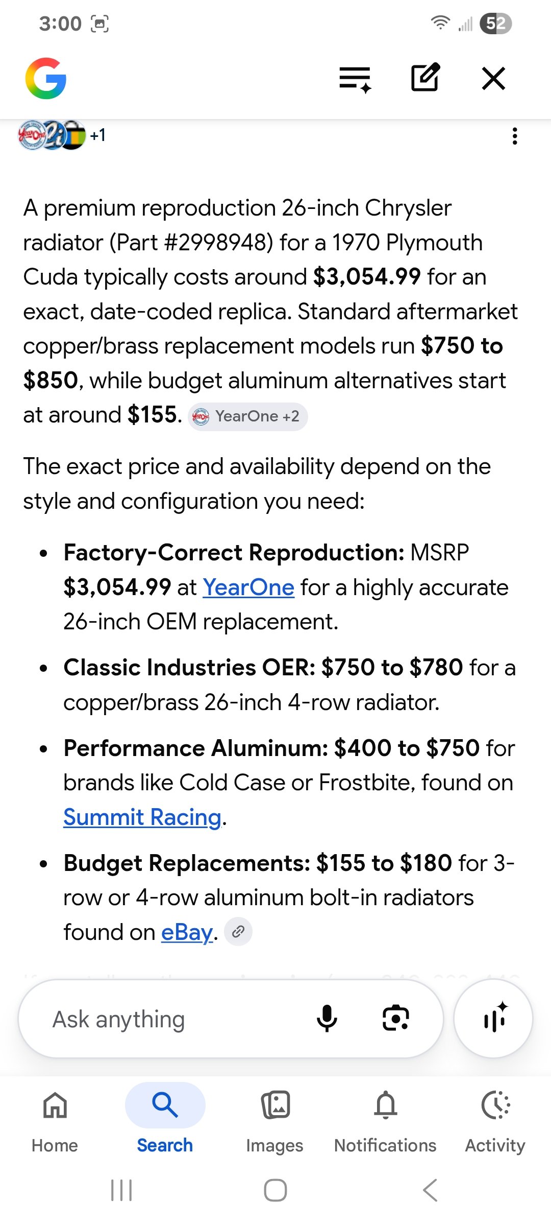Close the AI overview with the X icon
Viewport: 551px width, 1226px height.
(493, 78)
